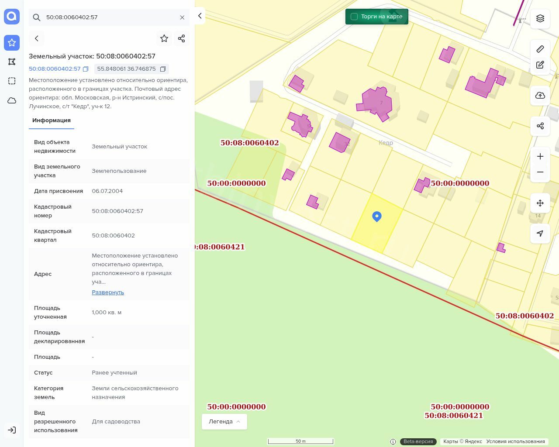Open the cloud icon in left sidebar

point(12,100)
